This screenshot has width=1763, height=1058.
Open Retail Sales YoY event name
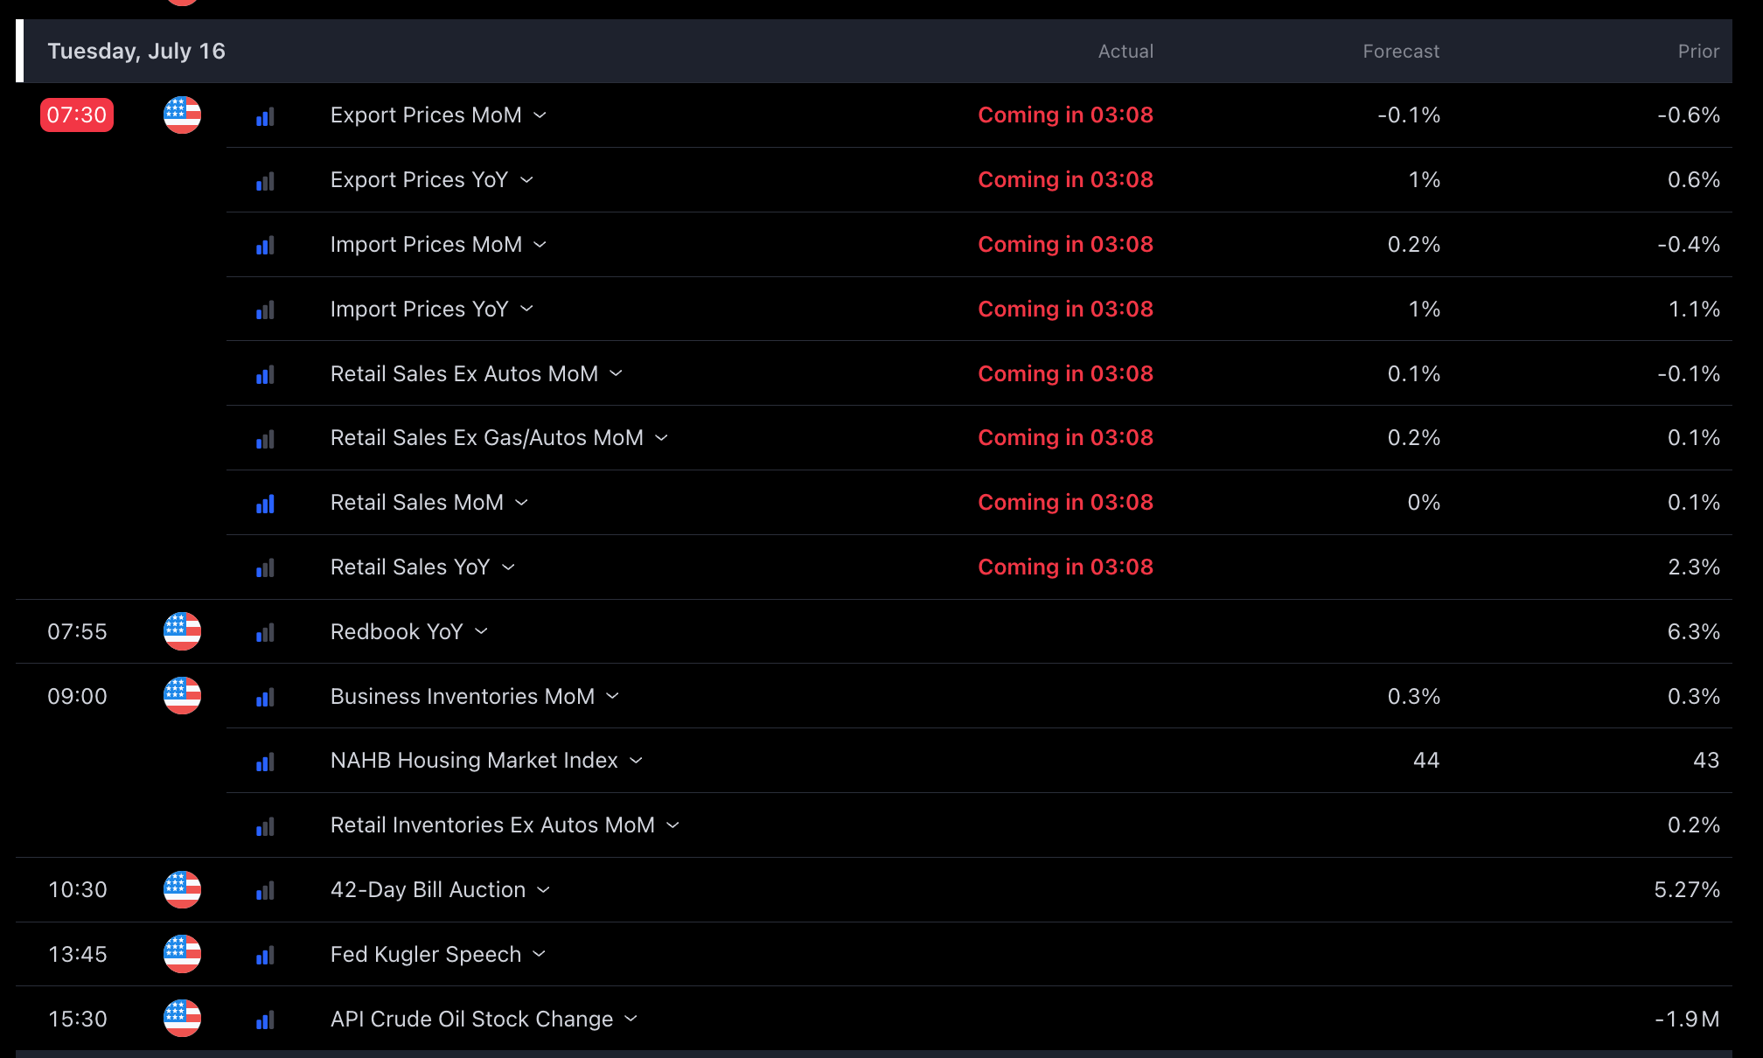point(409,567)
